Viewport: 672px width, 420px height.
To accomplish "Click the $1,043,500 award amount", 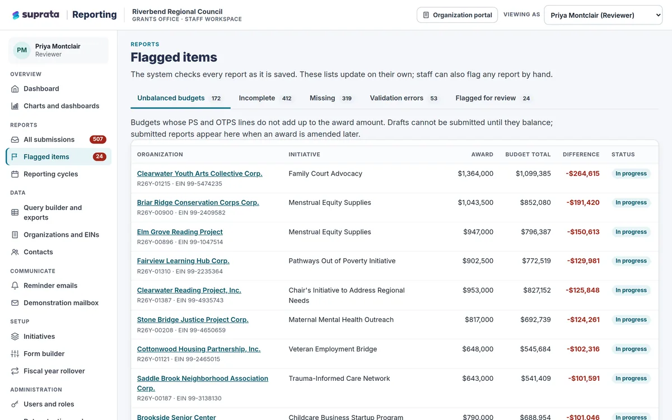I will (x=475, y=203).
